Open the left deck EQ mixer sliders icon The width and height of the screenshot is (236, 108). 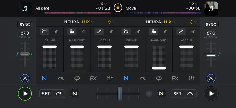[110, 78]
